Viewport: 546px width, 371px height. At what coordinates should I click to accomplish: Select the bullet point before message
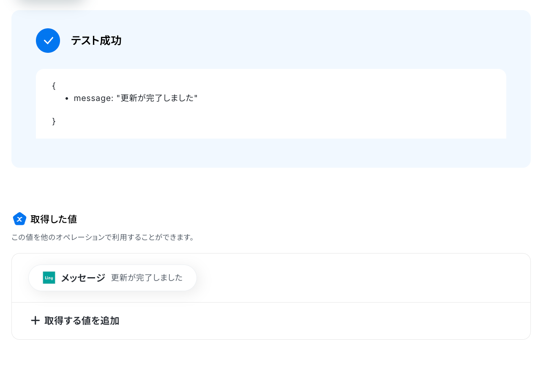(x=67, y=98)
